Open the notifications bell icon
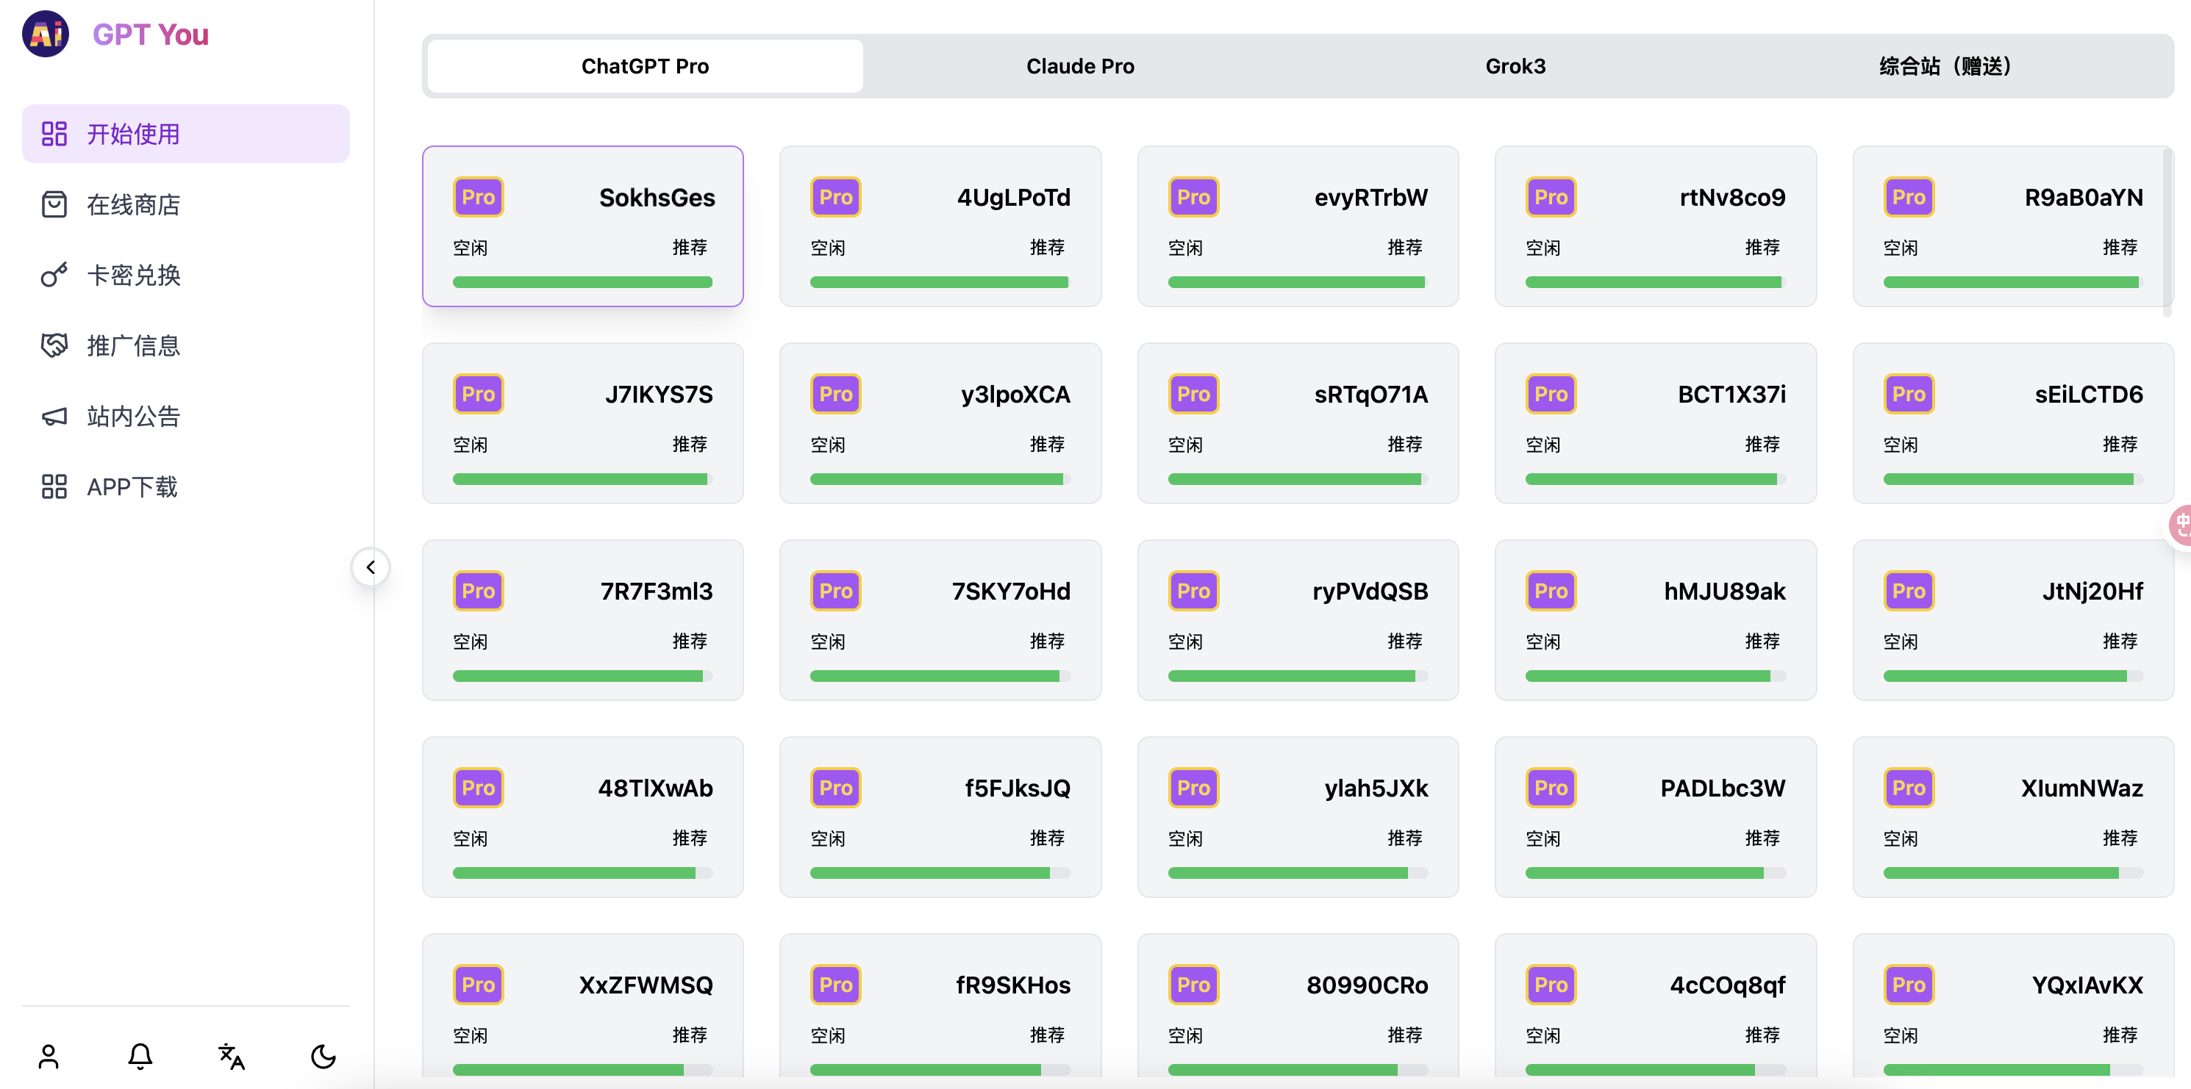The image size is (2191, 1089). 140,1056
